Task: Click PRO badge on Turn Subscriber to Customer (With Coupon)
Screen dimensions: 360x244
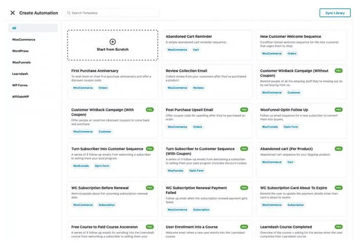Action: (244, 149)
